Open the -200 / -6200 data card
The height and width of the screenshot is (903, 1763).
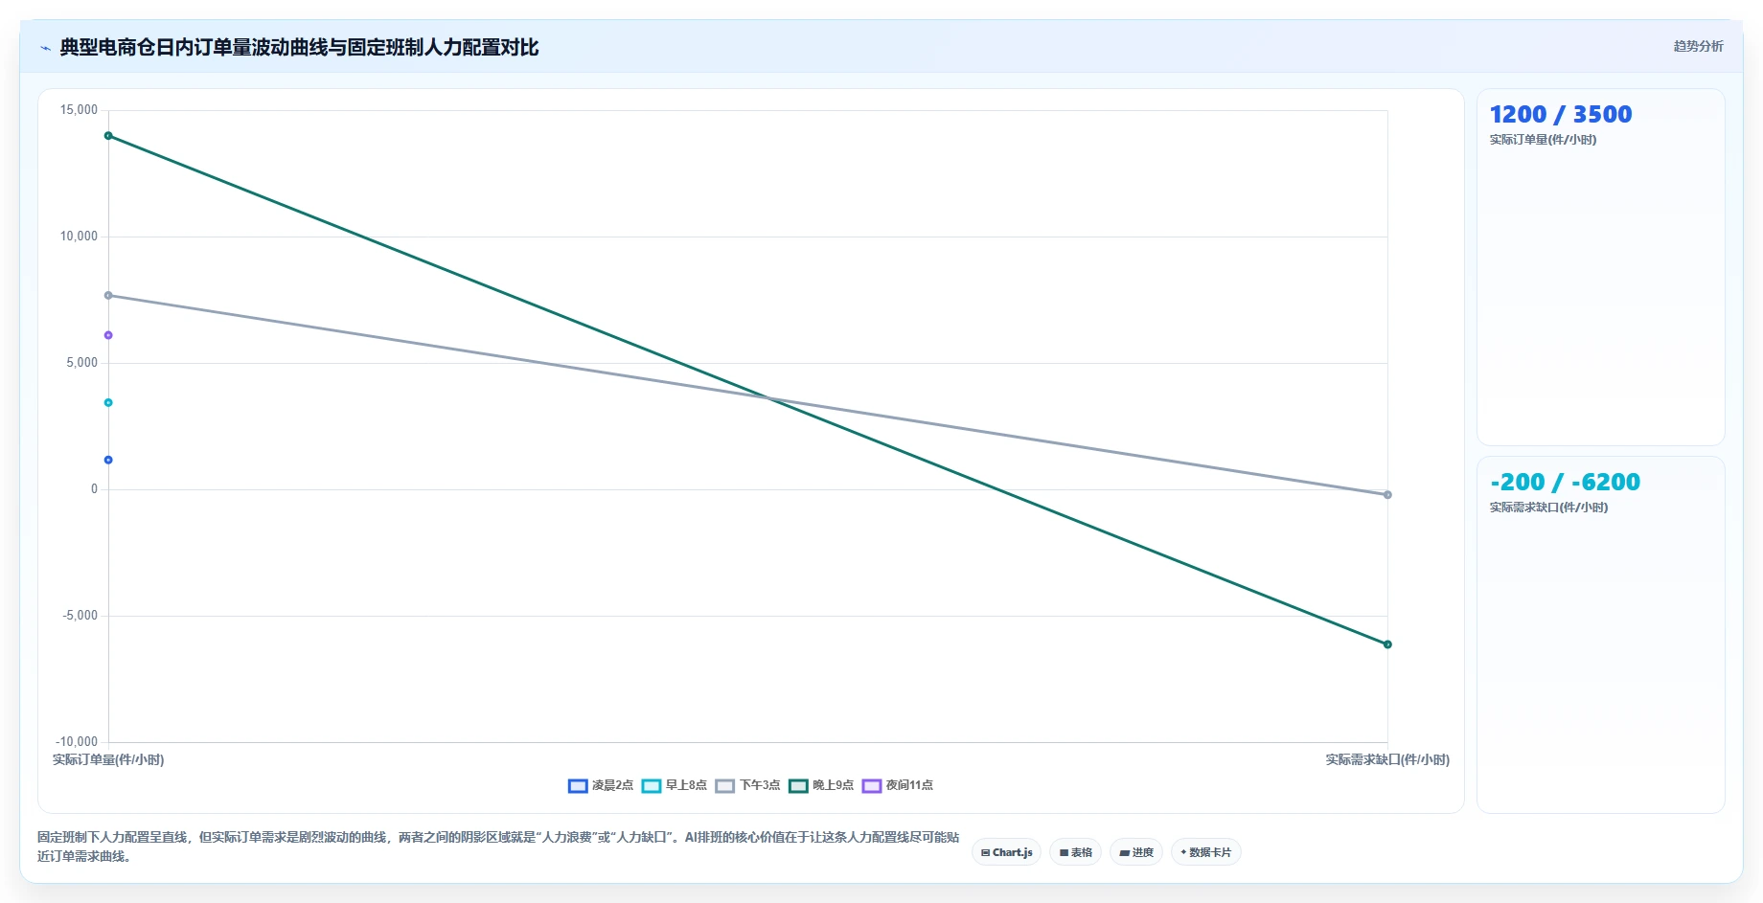coord(1601,635)
